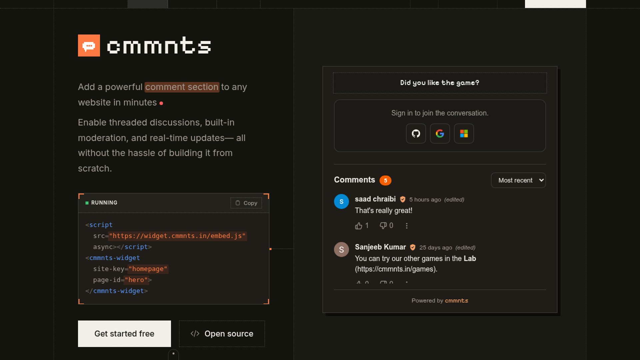Click Sanjeeb Kumar's avatar circle
640x360 pixels.
point(341,249)
